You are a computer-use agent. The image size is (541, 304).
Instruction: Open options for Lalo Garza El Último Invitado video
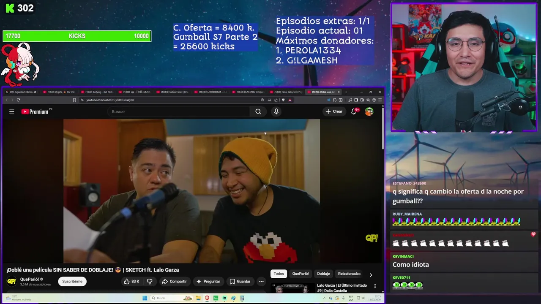pyautogui.click(x=374, y=286)
